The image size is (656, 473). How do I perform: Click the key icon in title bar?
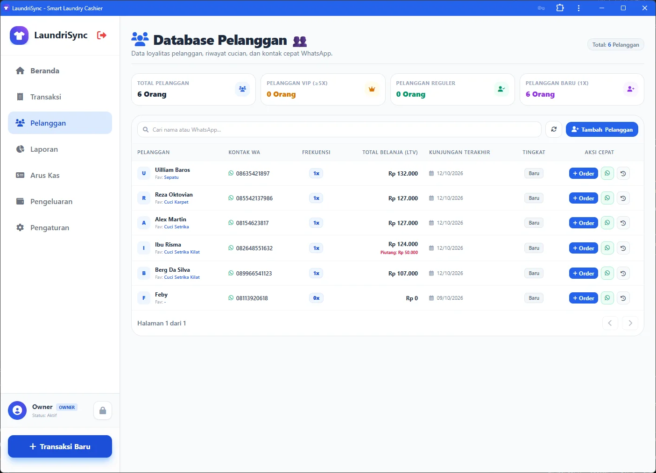pyautogui.click(x=541, y=8)
